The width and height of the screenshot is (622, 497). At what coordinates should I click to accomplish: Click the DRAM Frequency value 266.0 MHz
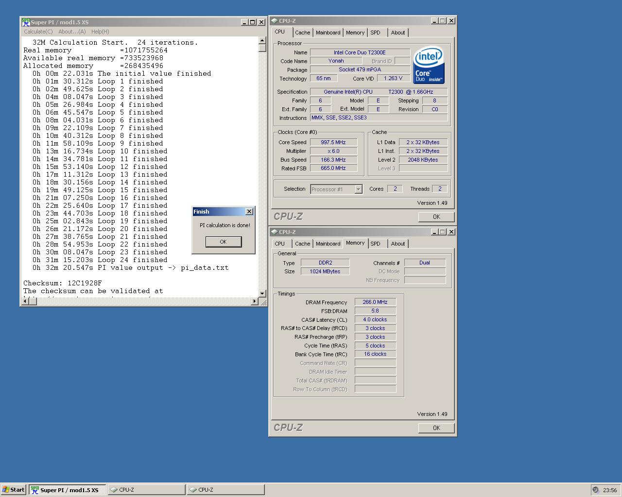tap(375, 302)
